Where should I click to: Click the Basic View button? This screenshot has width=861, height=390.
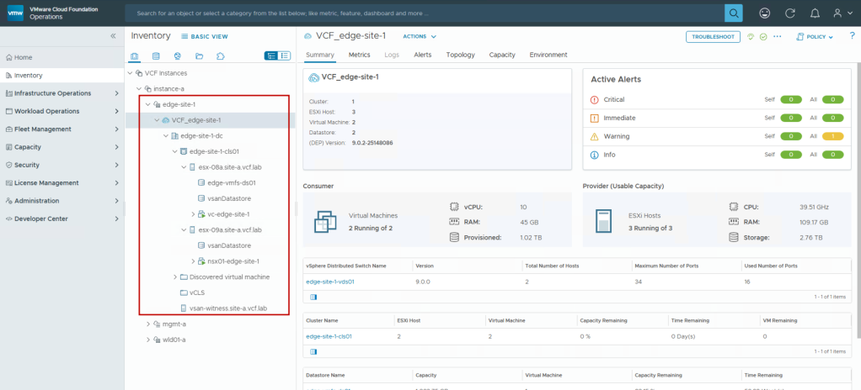[204, 37]
